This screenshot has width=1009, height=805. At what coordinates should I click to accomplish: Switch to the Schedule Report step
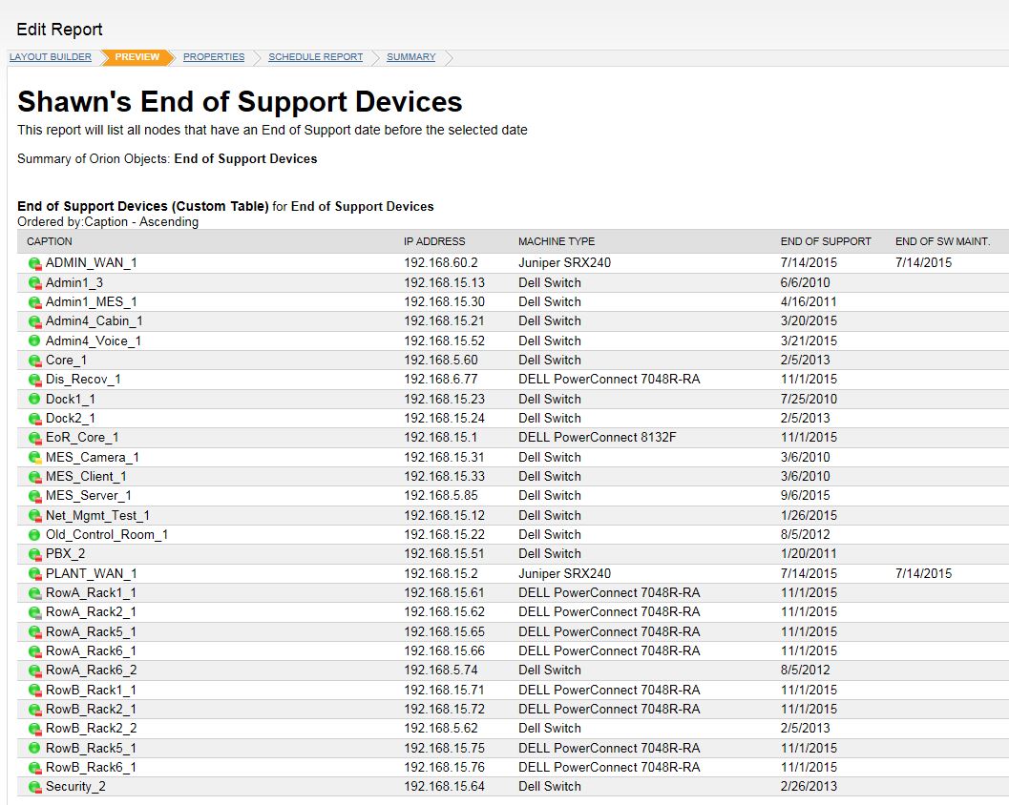[315, 57]
